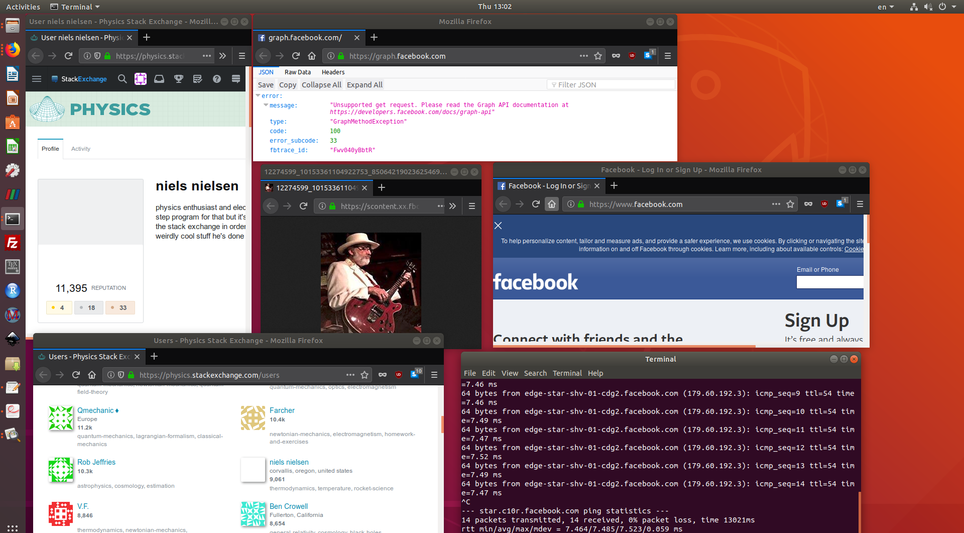
Task: Collapse the error node in JSON viewer
Action: (258, 95)
